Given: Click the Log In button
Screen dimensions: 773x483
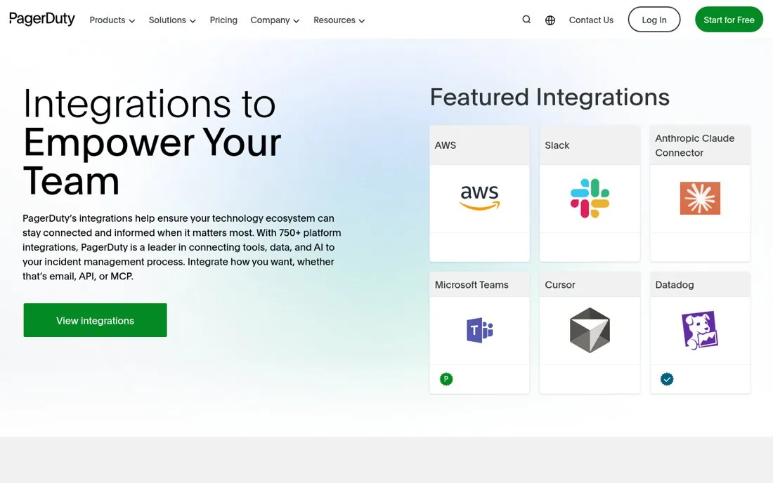Looking at the screenshot, I should 654,20.
